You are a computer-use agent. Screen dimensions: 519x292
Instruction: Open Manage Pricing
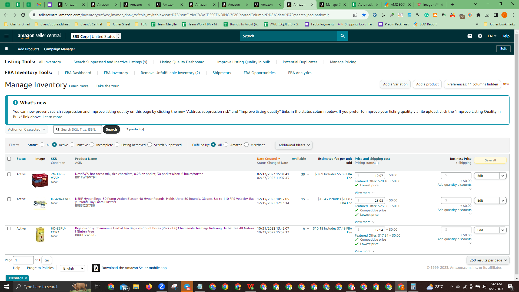(x=343, y=62)
